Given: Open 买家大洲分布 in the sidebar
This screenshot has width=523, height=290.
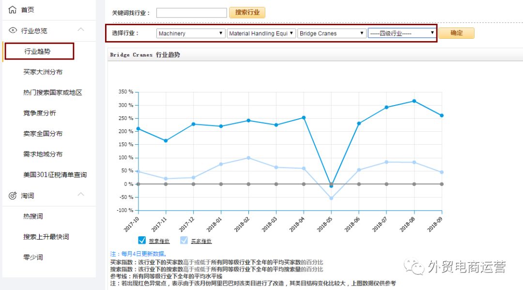Looking at the screenshot, I should [43, 72].
